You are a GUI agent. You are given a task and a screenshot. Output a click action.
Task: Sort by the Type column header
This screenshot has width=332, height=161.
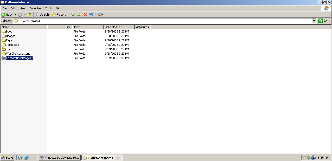click(x=88, y=27)
